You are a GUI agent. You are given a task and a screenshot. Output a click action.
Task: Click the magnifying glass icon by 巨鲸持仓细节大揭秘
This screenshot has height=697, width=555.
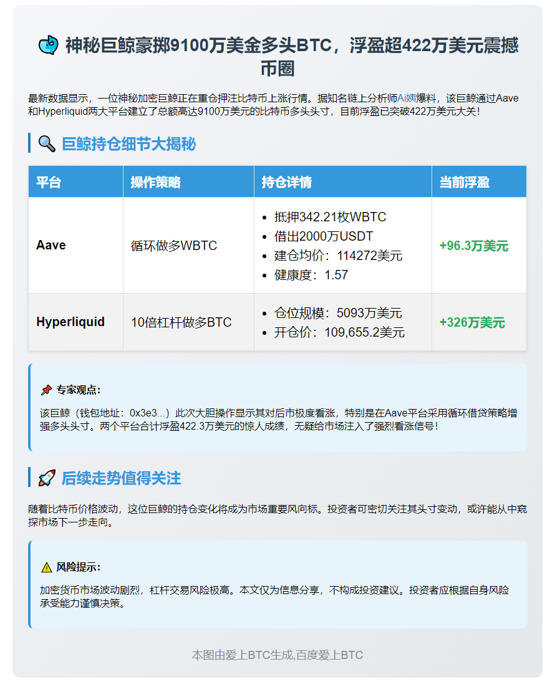(47, 144)
